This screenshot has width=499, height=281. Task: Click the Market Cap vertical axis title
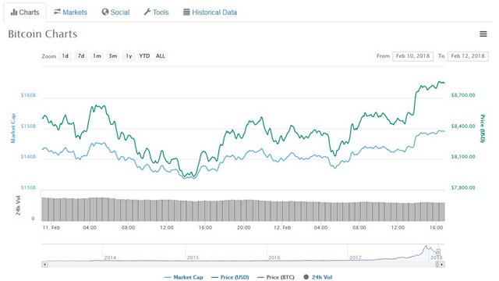tap(13, 128)
